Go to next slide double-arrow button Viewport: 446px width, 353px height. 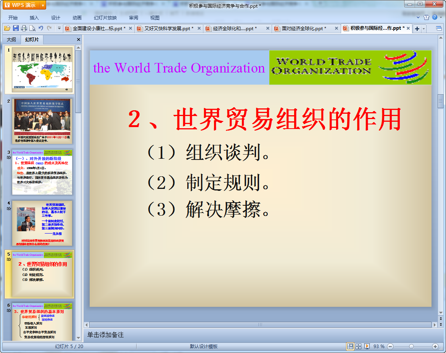click(x=441, y=324)
